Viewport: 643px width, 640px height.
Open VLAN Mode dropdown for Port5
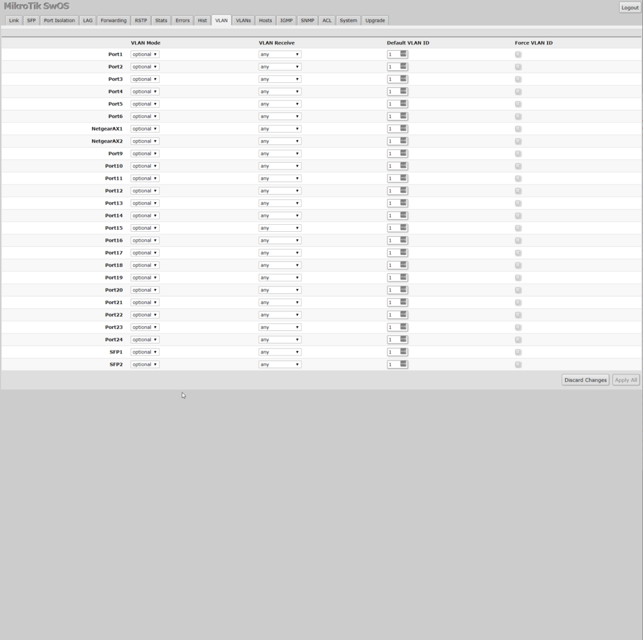point(144,104)
